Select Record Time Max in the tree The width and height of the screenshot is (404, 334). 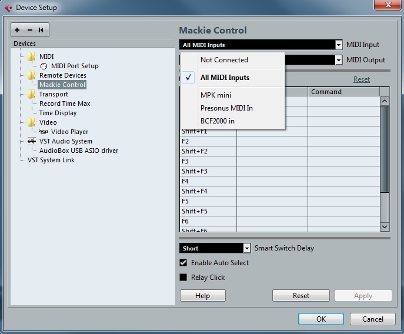click(x=65, y=103)
